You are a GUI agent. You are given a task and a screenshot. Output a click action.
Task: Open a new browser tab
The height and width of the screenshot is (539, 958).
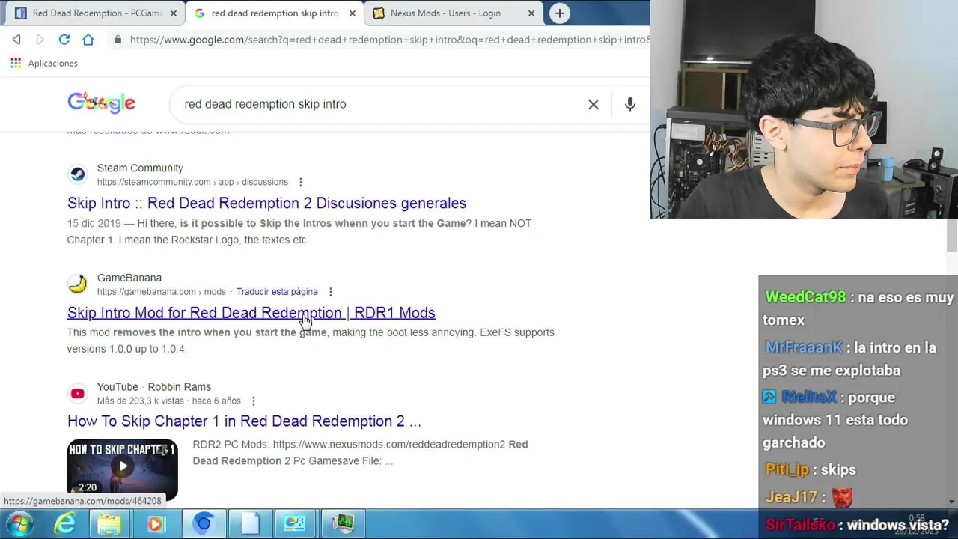point(559,13)
